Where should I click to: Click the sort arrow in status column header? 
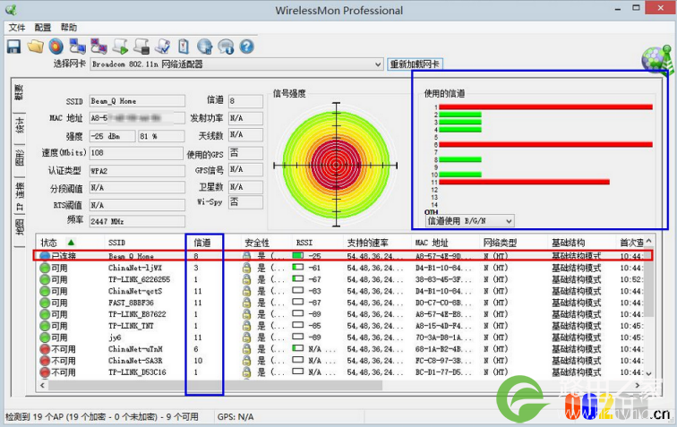[x=71, y=243]
